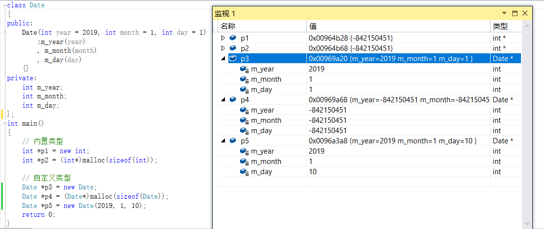Image resolution: width=544 pixels, height=229 pixels.
Task: Click p4 m_day value -842150451
Action: [x=327, y=131]
